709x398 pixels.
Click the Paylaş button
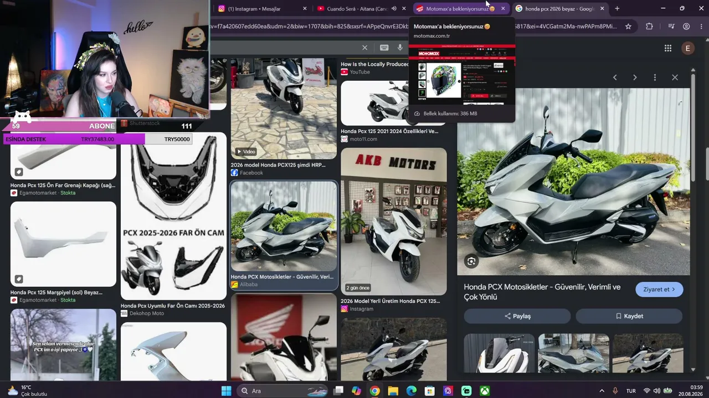coord(517,316)
